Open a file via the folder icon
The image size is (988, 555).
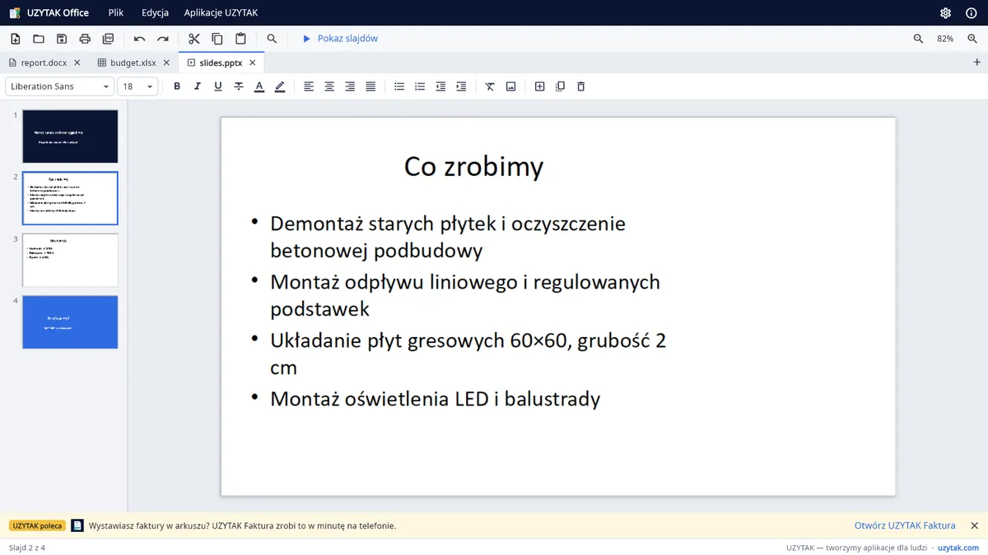[x=39, y=39]
